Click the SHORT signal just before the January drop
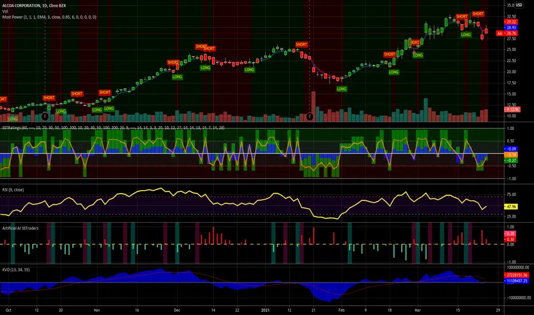Image resolution: width=534 pixels, height=315 pixels. click(x=301, y=44)
